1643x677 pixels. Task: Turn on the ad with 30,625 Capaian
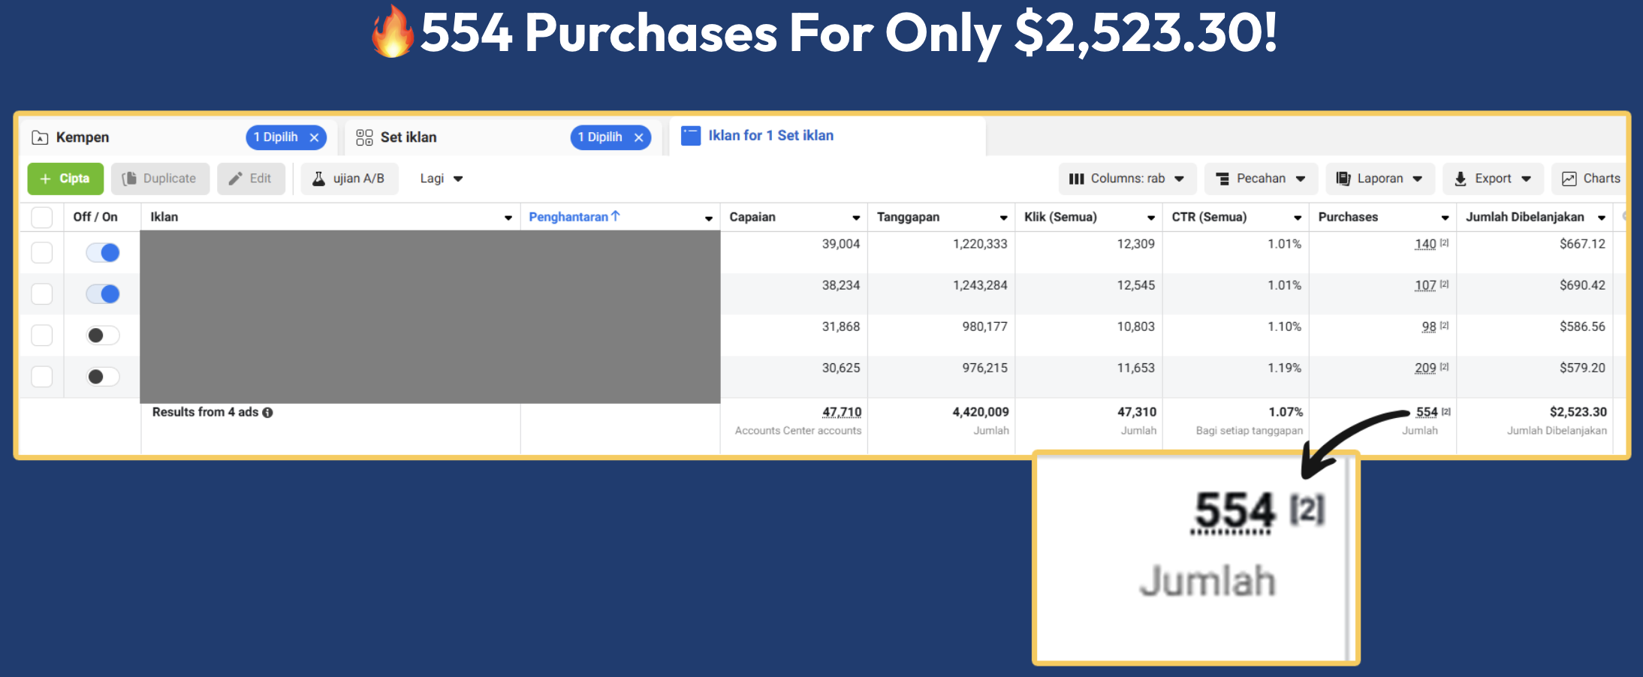click(103, 377)
